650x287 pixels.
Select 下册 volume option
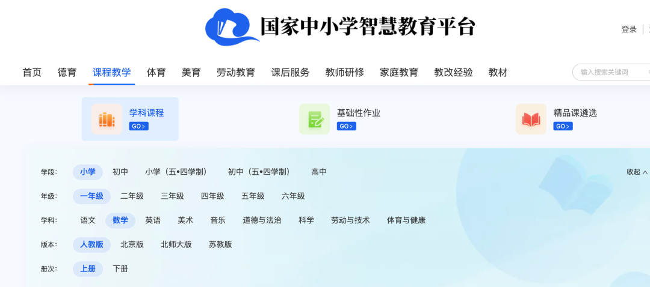click(x=120, y=269)
